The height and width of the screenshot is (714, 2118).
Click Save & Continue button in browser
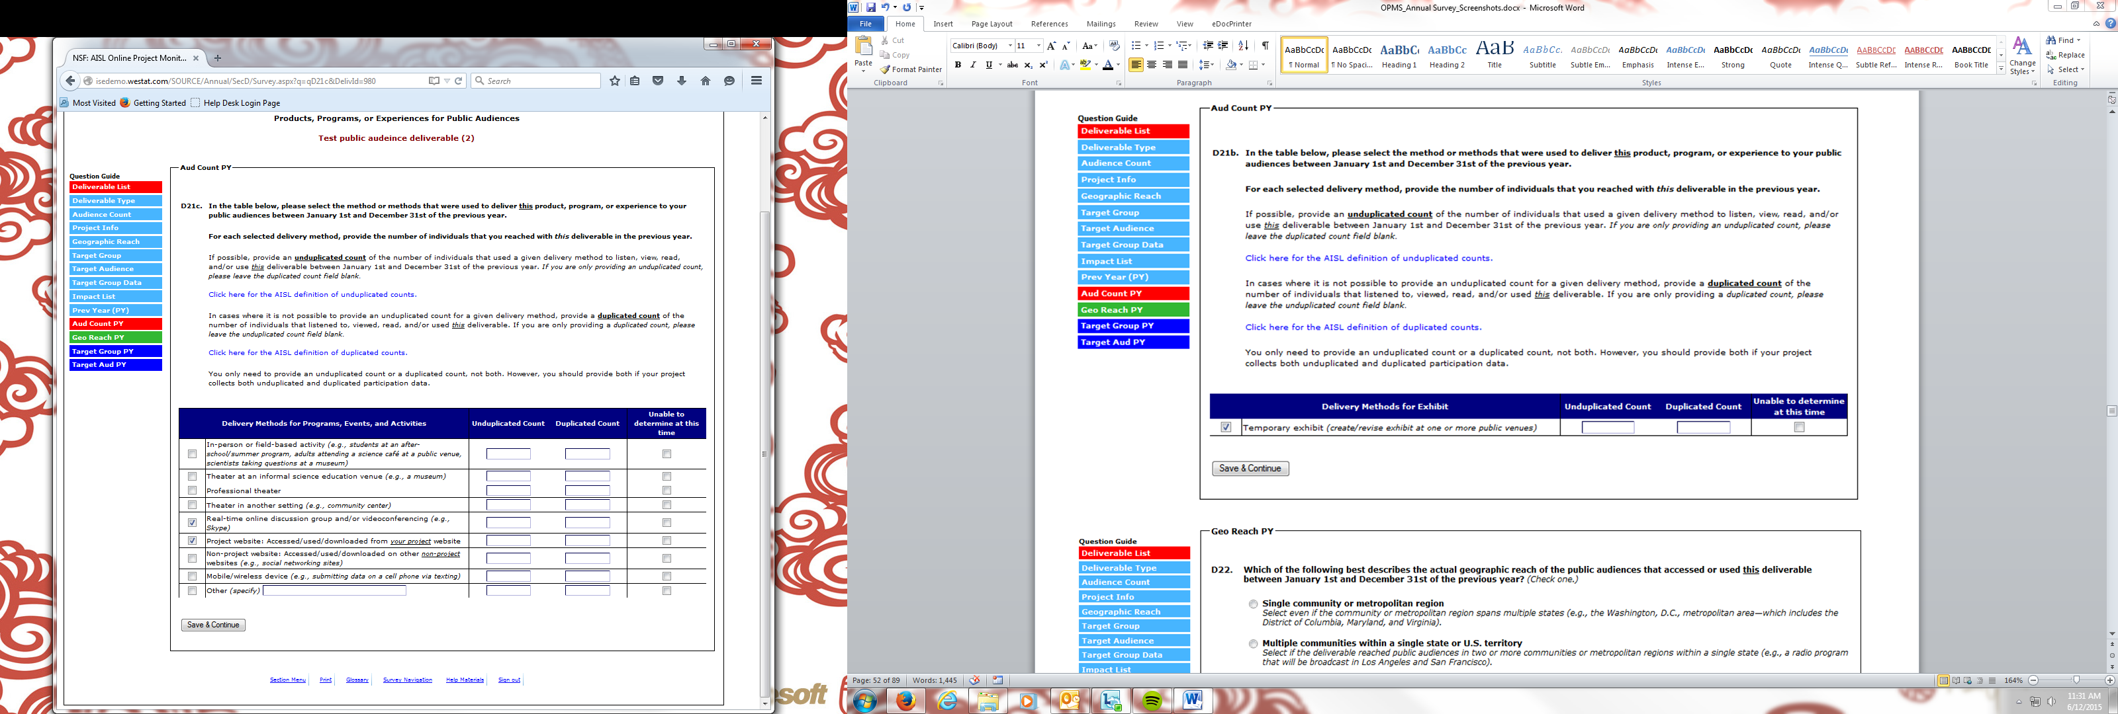(x=213, y=625)
